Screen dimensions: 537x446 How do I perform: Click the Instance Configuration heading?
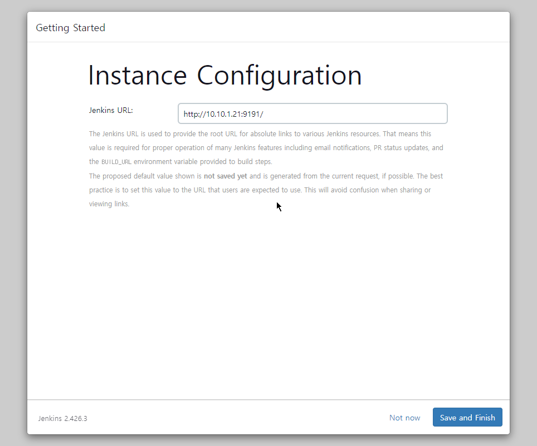pos(225,76)
